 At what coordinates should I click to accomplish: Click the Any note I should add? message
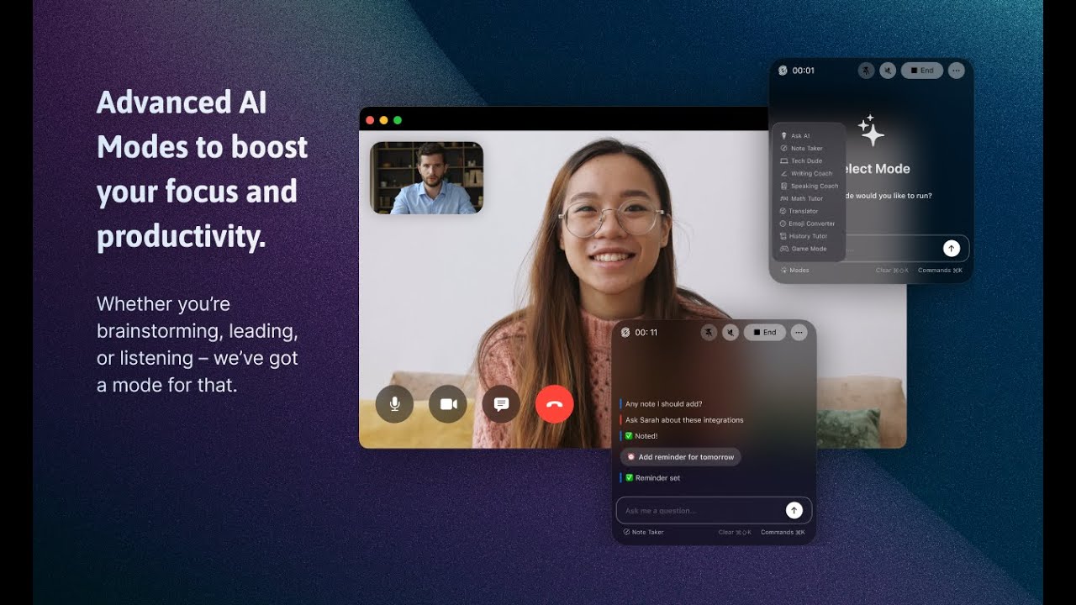point(664,404)
